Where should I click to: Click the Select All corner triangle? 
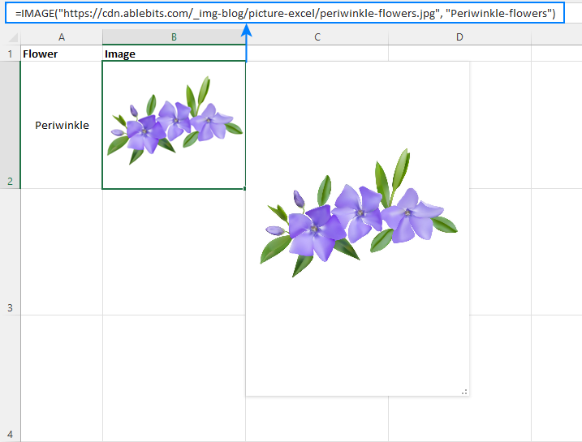coord(12,37)
